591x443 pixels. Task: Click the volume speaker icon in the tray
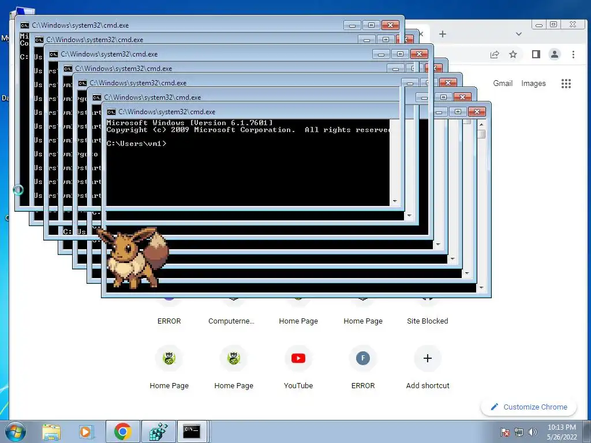[x=532, y=432]
